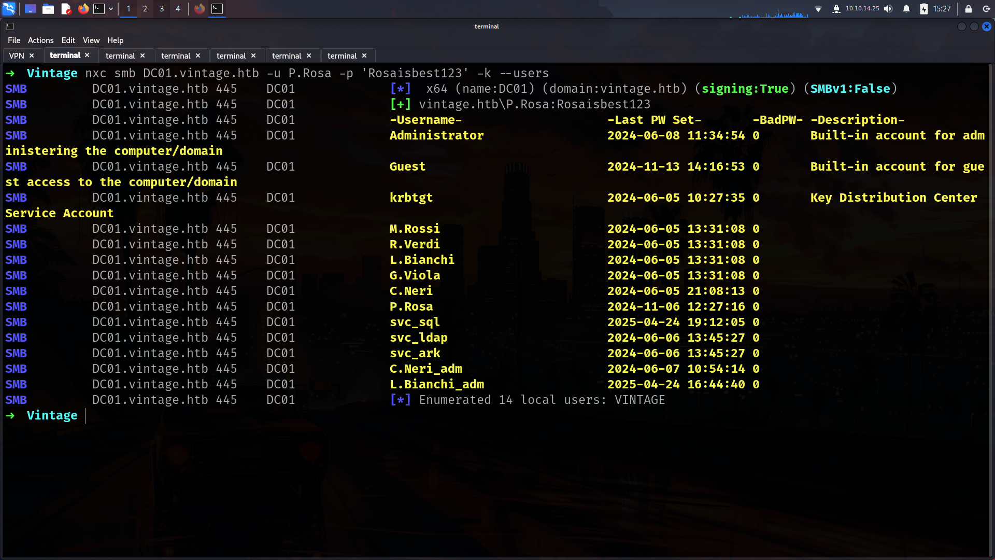The height and width of the screenshot is (560, 995).
Task: Open the notifications bell icon
Action: coord(906,9)
